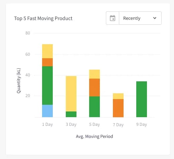Click the orange segment of 5 Day bar

coord(95,88)
